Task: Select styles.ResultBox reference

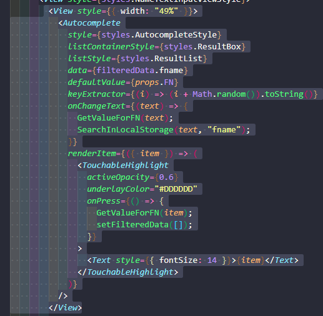Action: click(x=202, y=47)
